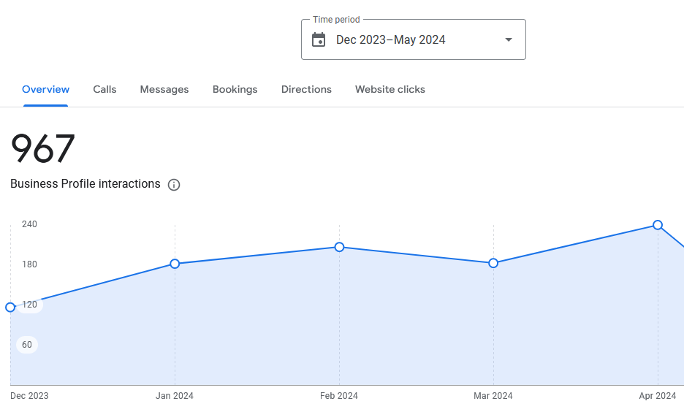The width and height of the screenshot is (684, 412).
Task: Open info icon beside Business Profile interactions
Action: [x=174, y=184]
